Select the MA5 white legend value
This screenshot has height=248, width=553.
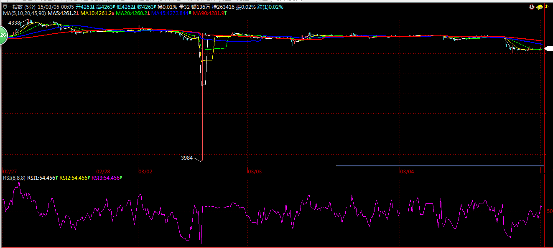62,13
